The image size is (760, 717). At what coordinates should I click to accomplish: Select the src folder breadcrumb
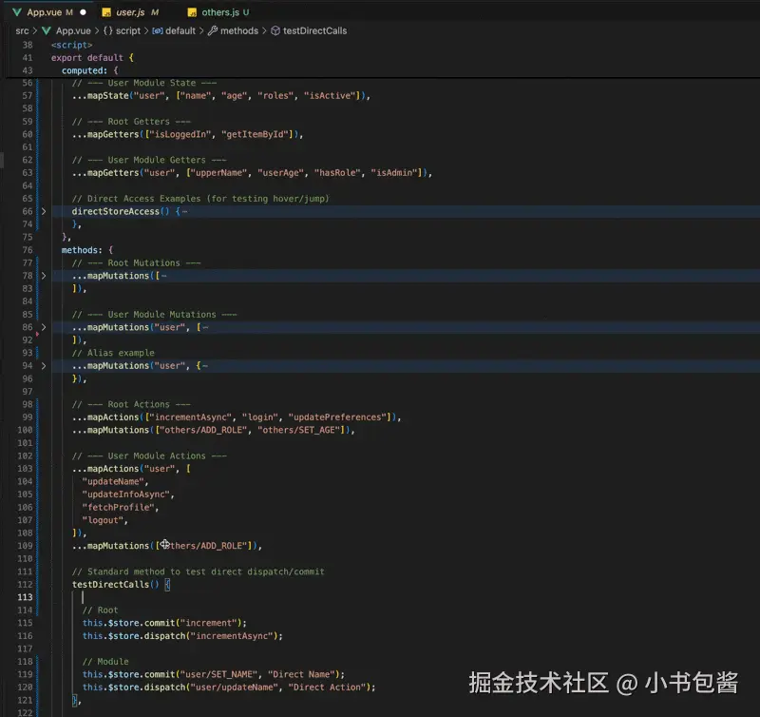22,30
